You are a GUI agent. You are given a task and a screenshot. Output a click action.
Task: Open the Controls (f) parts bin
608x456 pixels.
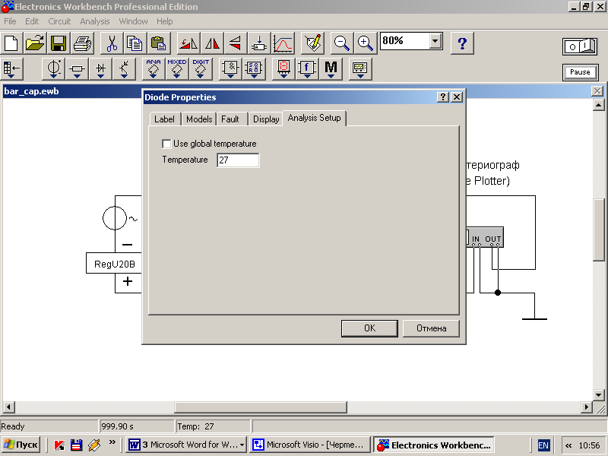point(307,68)
